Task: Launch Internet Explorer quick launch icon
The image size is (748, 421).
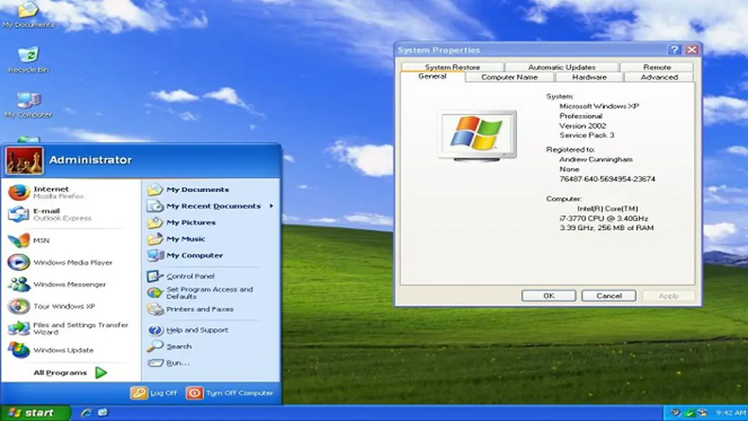Action: (86, 413)
